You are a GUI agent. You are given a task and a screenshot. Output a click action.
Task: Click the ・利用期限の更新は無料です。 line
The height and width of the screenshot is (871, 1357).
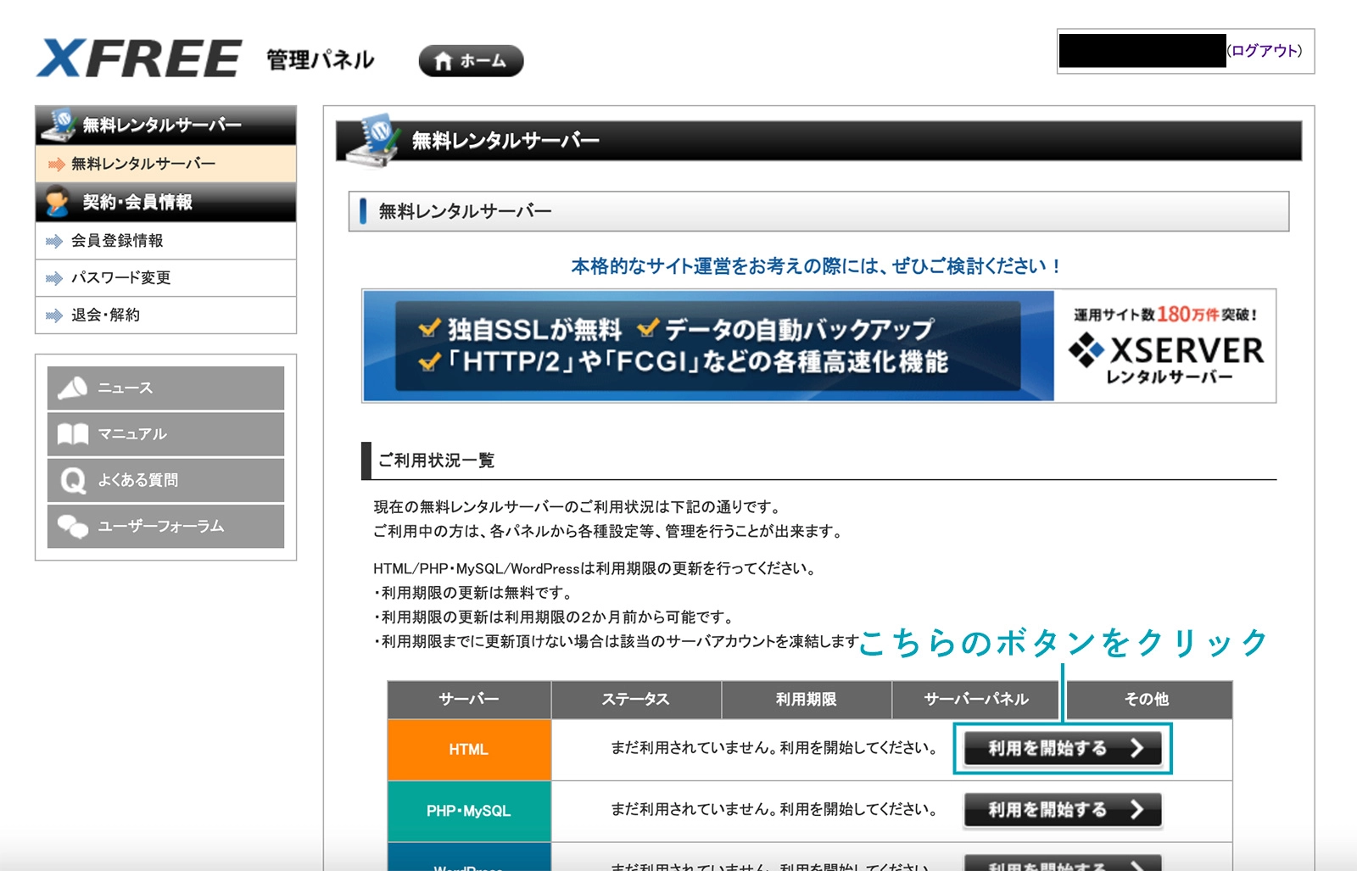[473, 593]
